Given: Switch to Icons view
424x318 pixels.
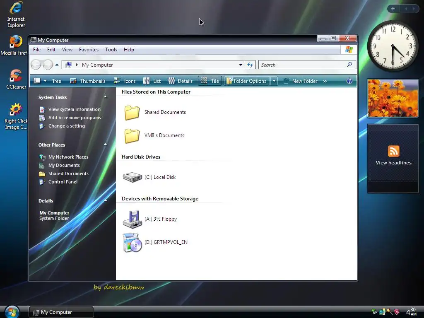Looking at the screenshot, I should click(x=125, y=81).
